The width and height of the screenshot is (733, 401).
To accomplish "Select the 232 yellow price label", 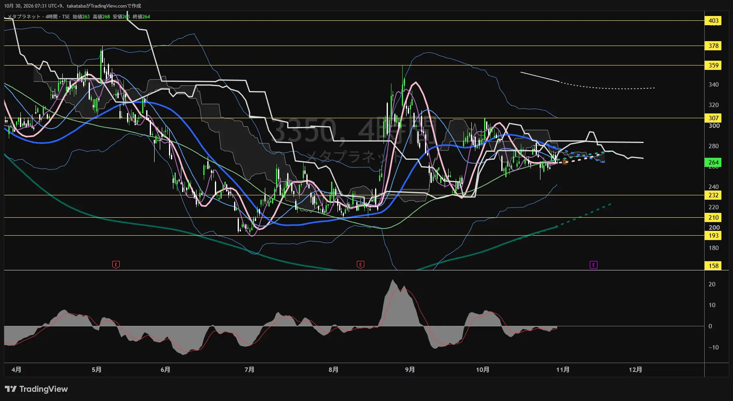I will (713, 195).
